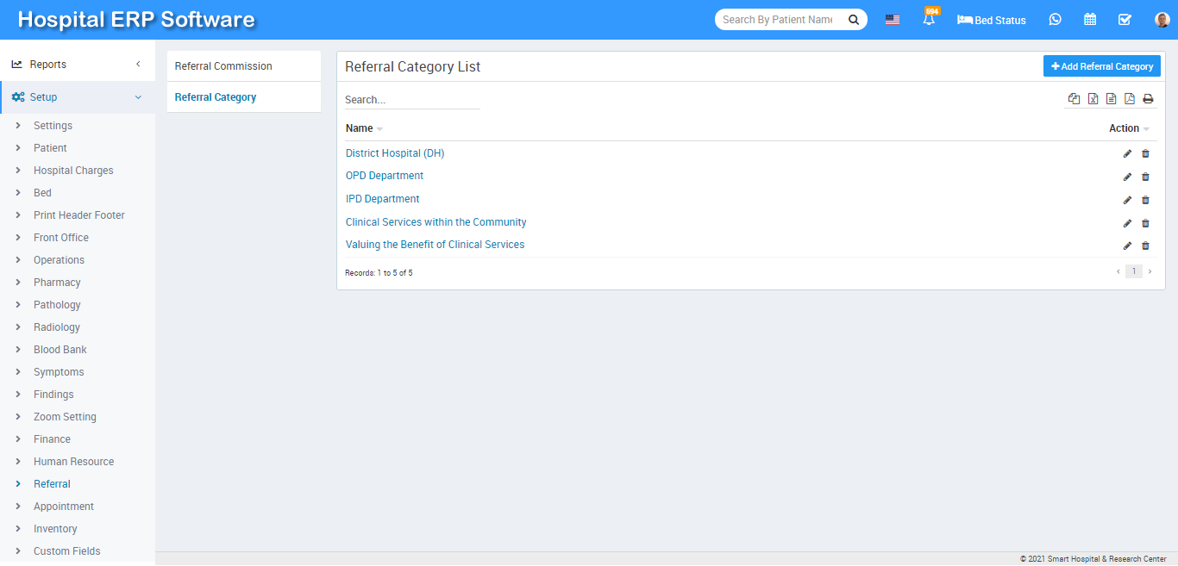Open the task checklist icon in header
This screenshot has height=566, width=1178.
[x=1125, y=20]
